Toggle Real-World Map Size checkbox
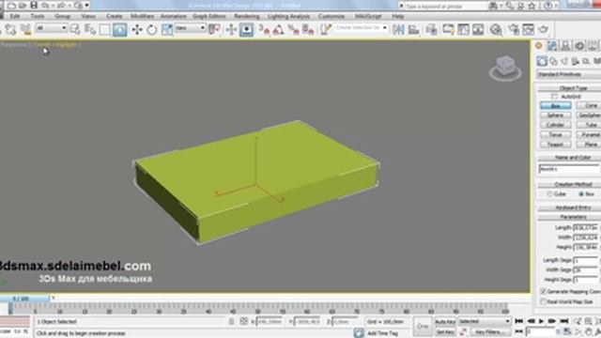Screen dimensions: 601x338 (x=543, y=301)
